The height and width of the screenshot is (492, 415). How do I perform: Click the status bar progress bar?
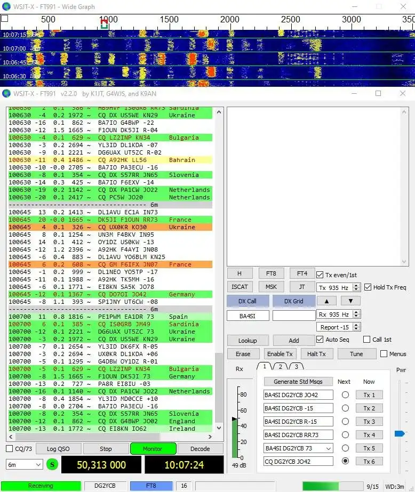[x=332, y=486]
